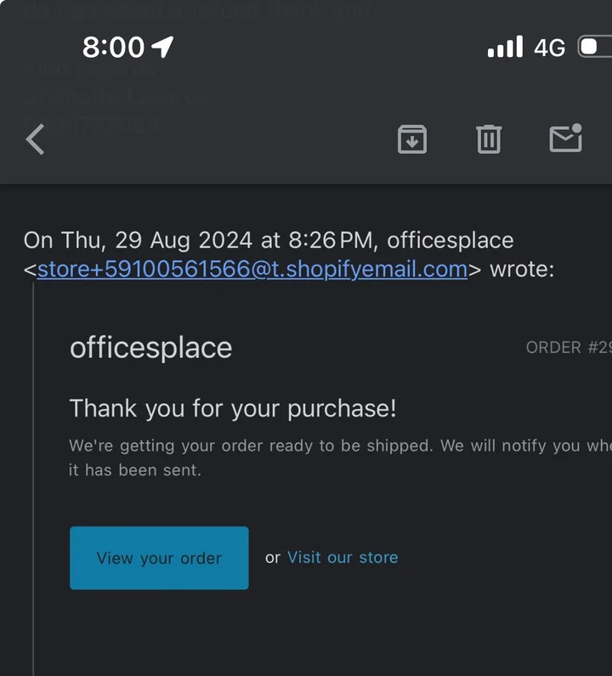612x676 pixels.
Task: Tap the back chevron arrow
Action: pos(36,139)
